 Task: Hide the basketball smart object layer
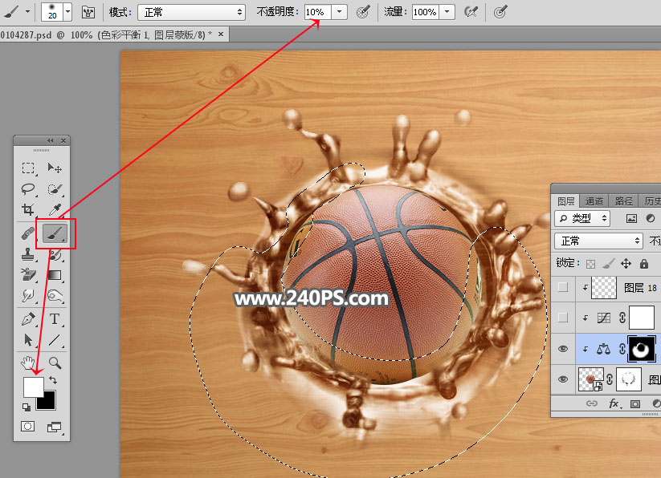point(563,379)
